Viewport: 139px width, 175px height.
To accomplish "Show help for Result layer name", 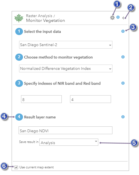I will pos(123,117).
